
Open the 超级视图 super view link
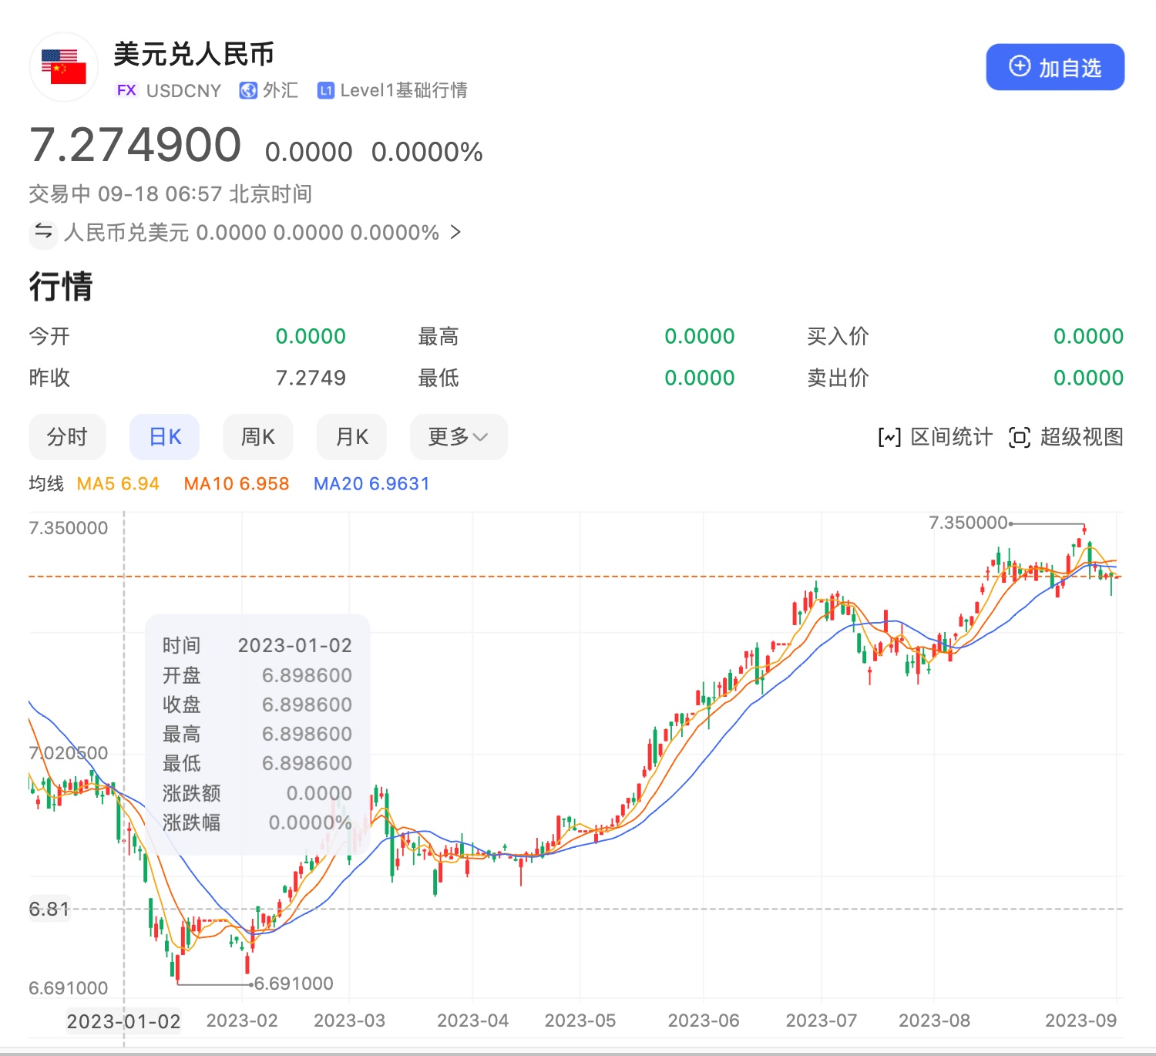pyautogui.click(x=1080, y=437)
